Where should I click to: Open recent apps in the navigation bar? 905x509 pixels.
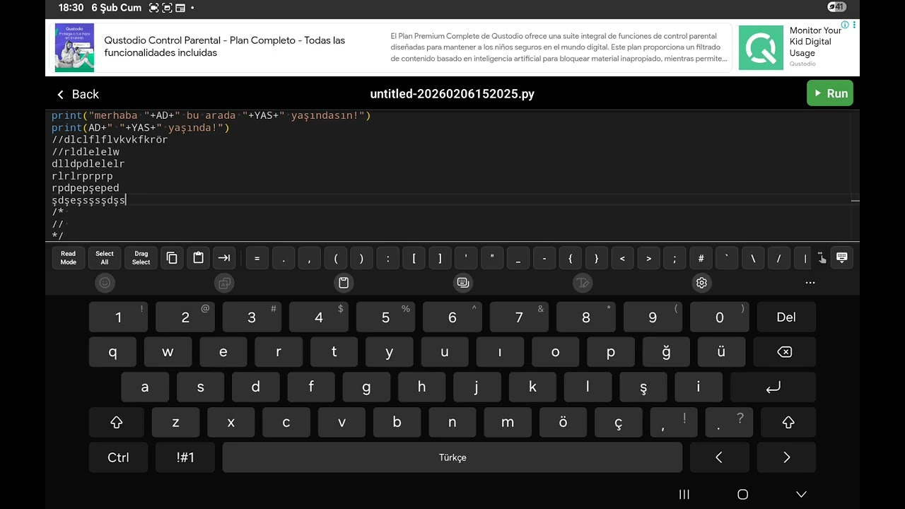pos(684,494)
